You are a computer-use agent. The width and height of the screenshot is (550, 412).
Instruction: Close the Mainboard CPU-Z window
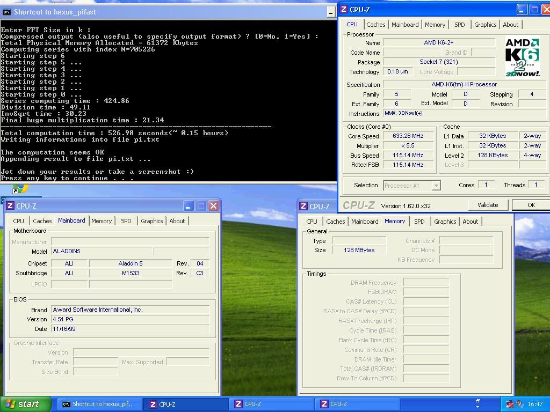[214, 205]
